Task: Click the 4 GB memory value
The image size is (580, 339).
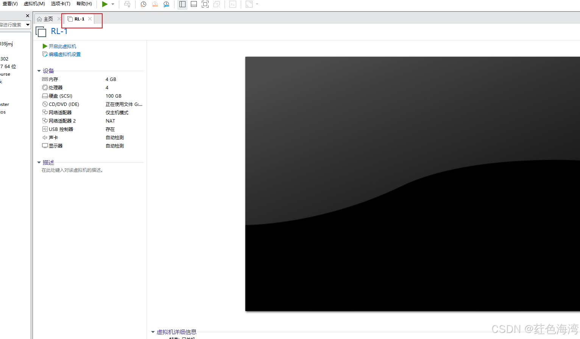Action: tap(111, 79)
